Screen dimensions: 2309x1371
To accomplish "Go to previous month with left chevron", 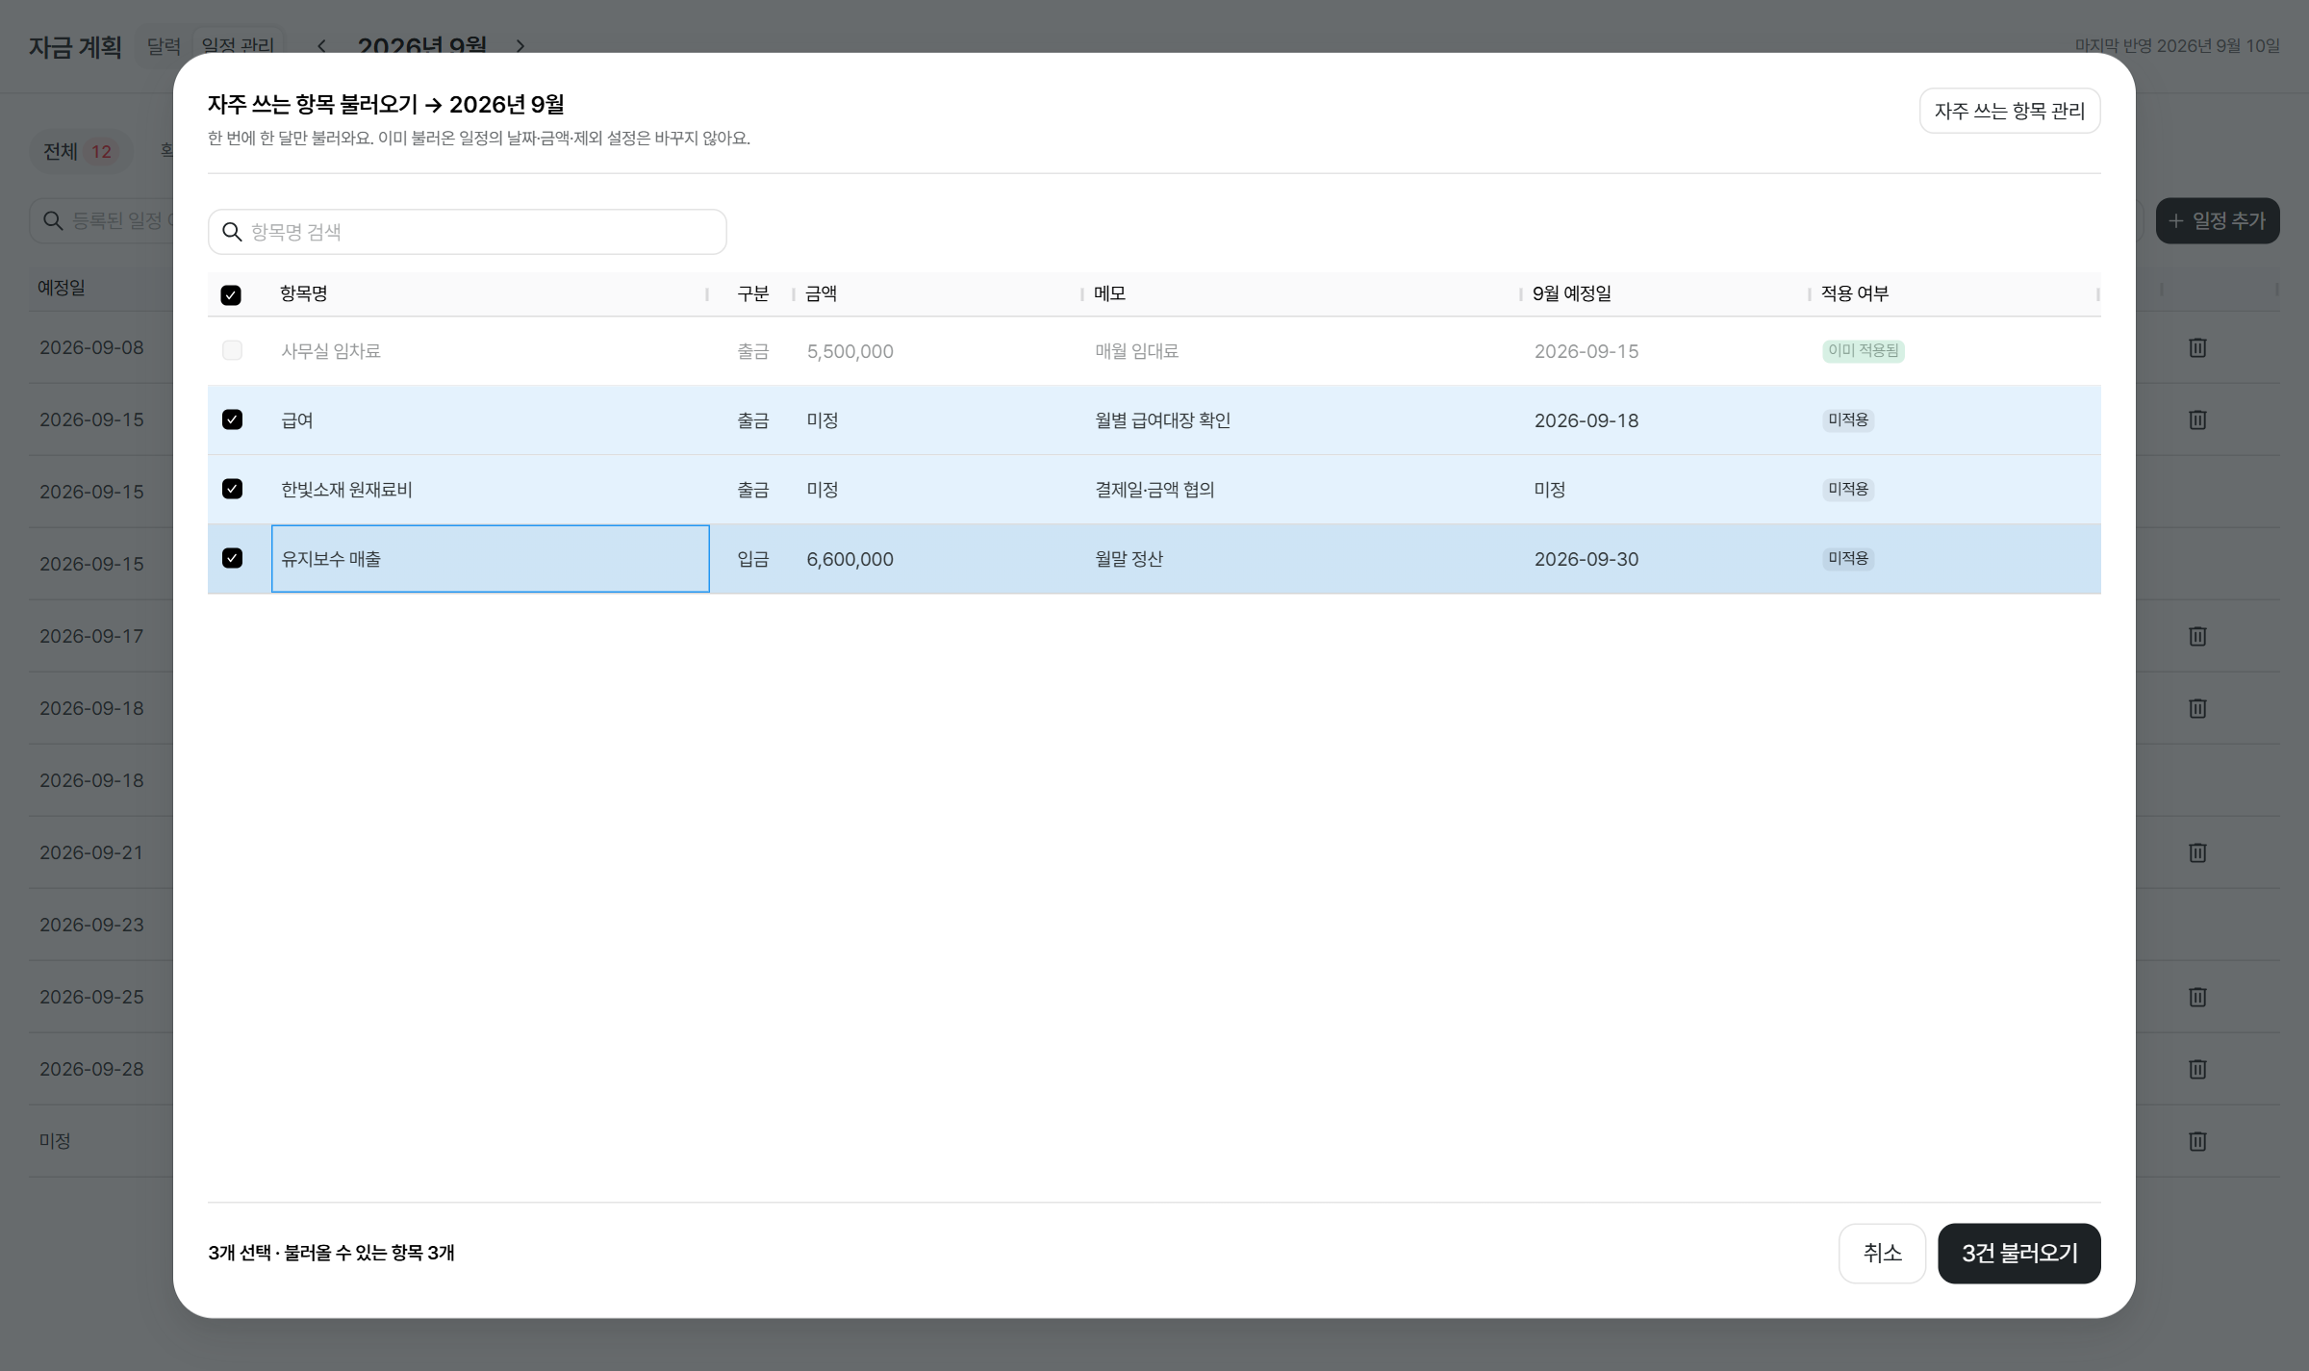I will (x=321, y=46).
